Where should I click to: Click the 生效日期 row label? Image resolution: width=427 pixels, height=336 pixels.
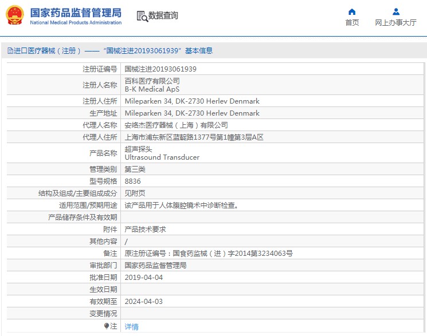click(x=103, y=290)
